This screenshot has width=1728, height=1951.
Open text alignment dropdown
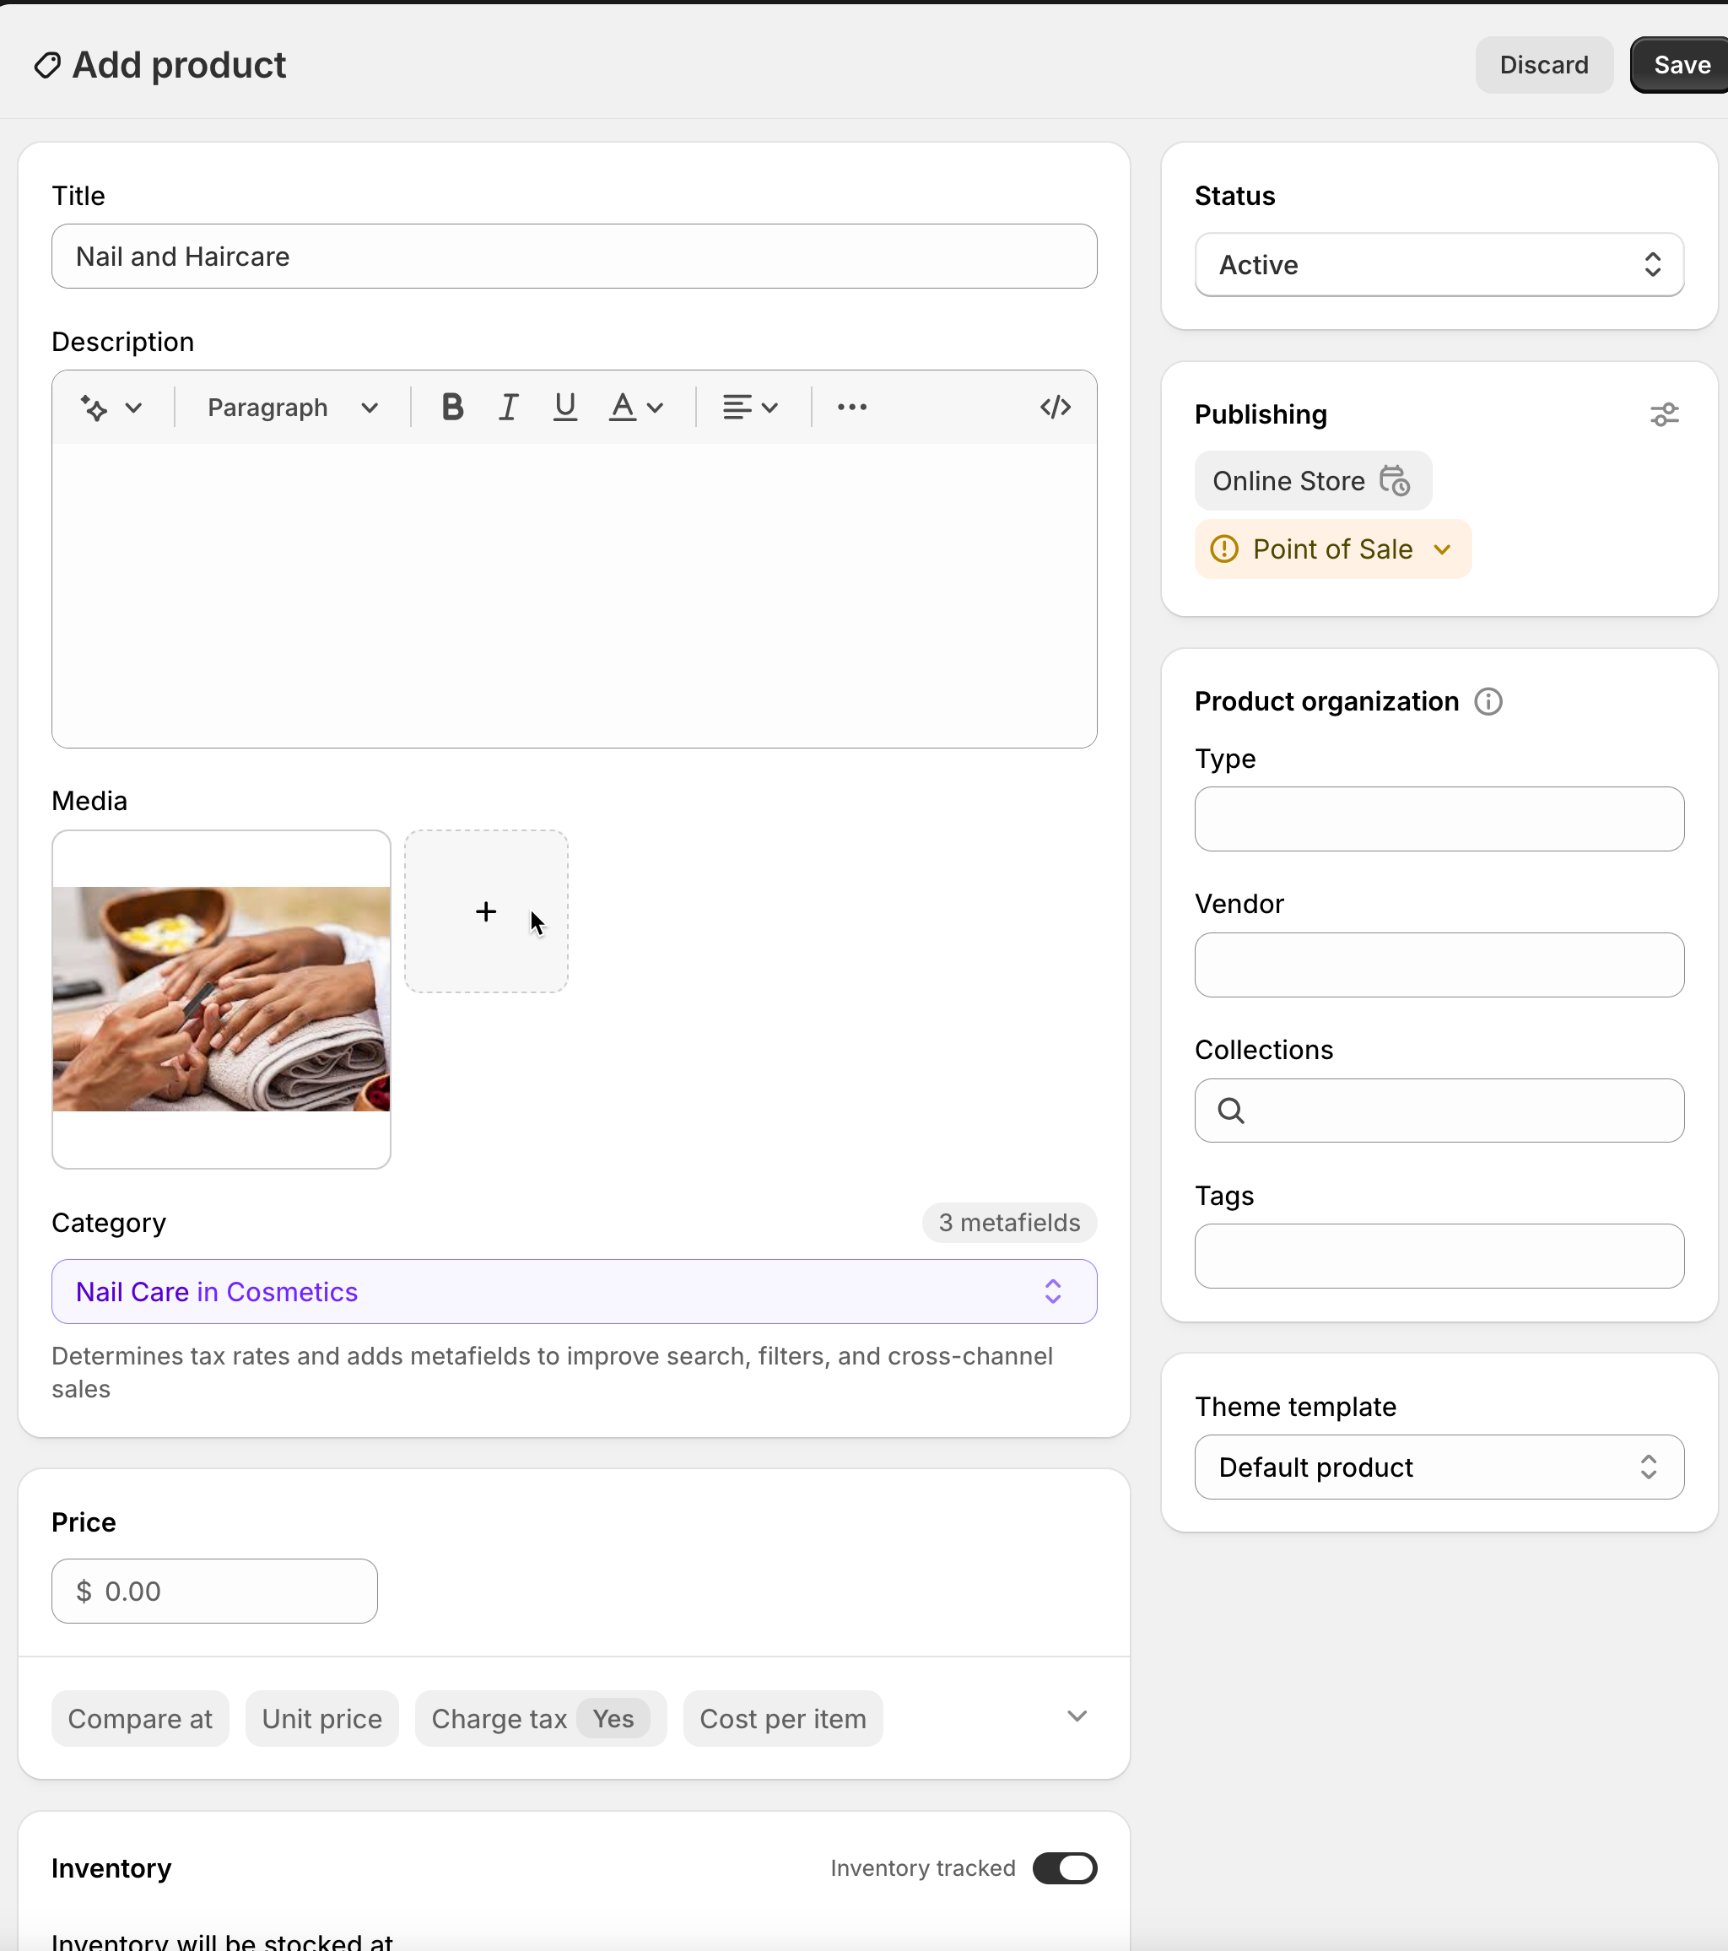tap(750, 408)
